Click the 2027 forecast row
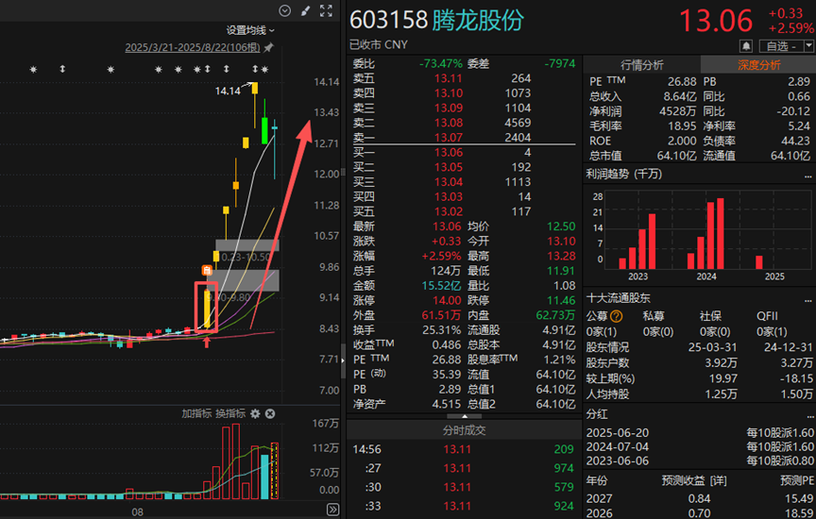Image resolution: width=816 pixels, height=519 pixels. (700, 499)
